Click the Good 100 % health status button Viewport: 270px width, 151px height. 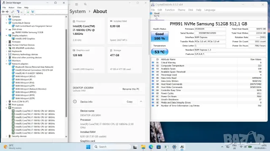159,36
